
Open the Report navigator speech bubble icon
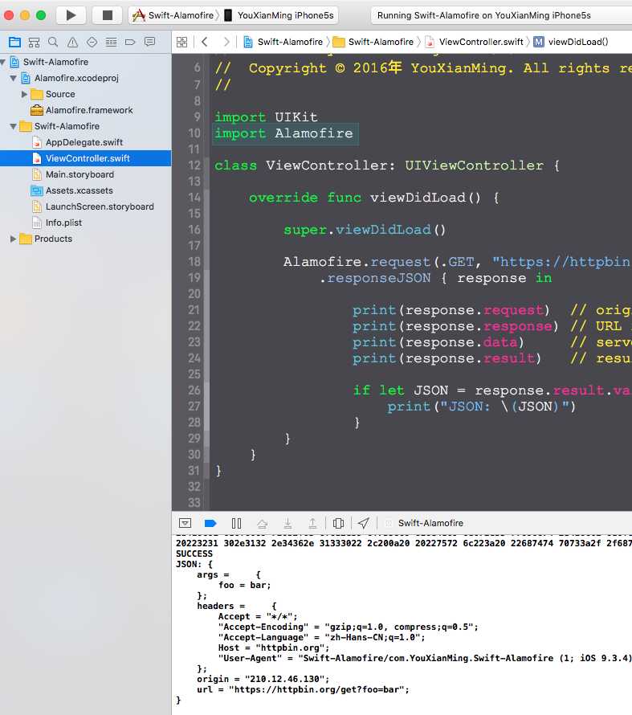(149, 42)
